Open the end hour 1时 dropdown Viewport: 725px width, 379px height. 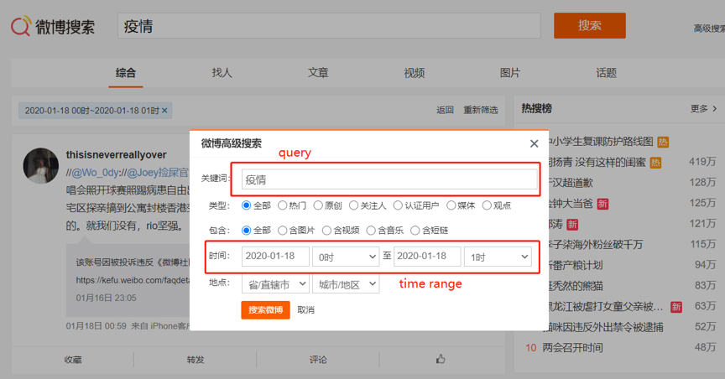pos(498,257)
